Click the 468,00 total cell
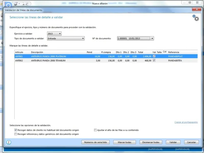 click(148, 60)
